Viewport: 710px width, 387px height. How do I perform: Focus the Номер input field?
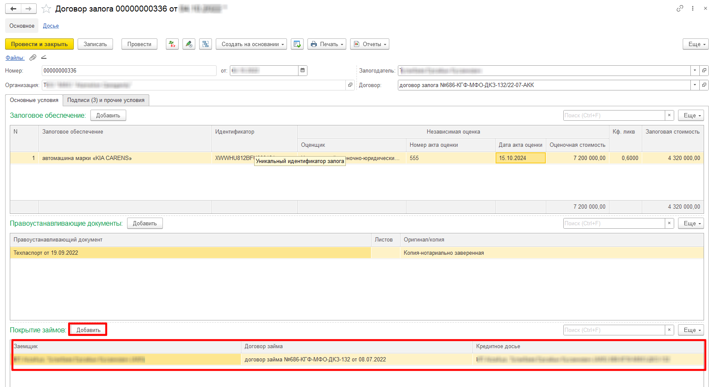click(129, 70)
